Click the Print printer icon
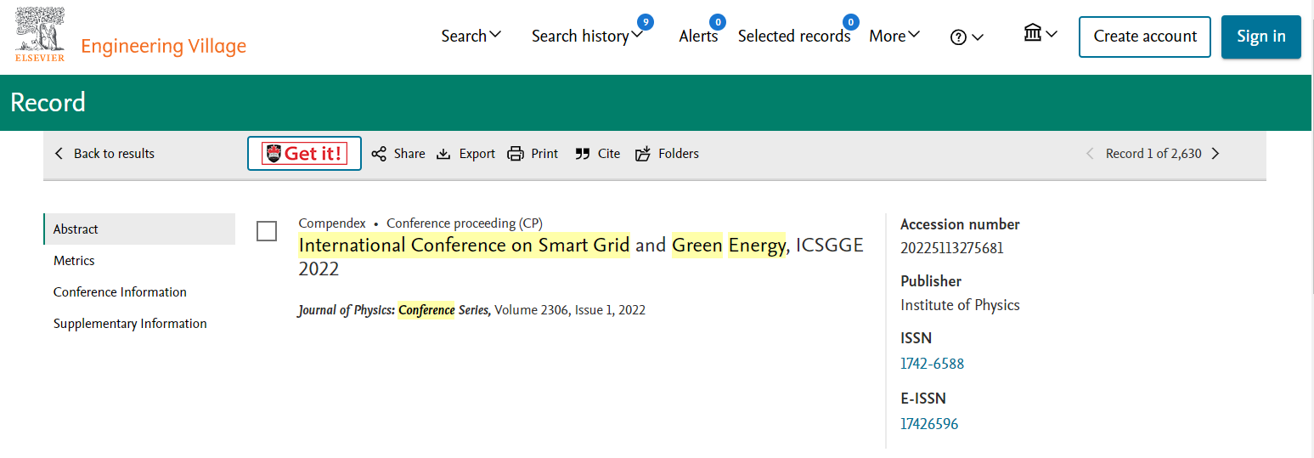Screen dimensions: 1314x458 (516, 154)
